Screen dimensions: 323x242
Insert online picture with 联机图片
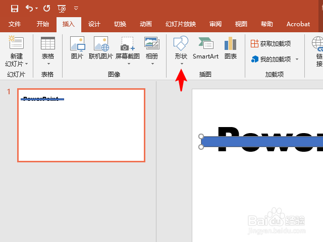click(101, 44)
